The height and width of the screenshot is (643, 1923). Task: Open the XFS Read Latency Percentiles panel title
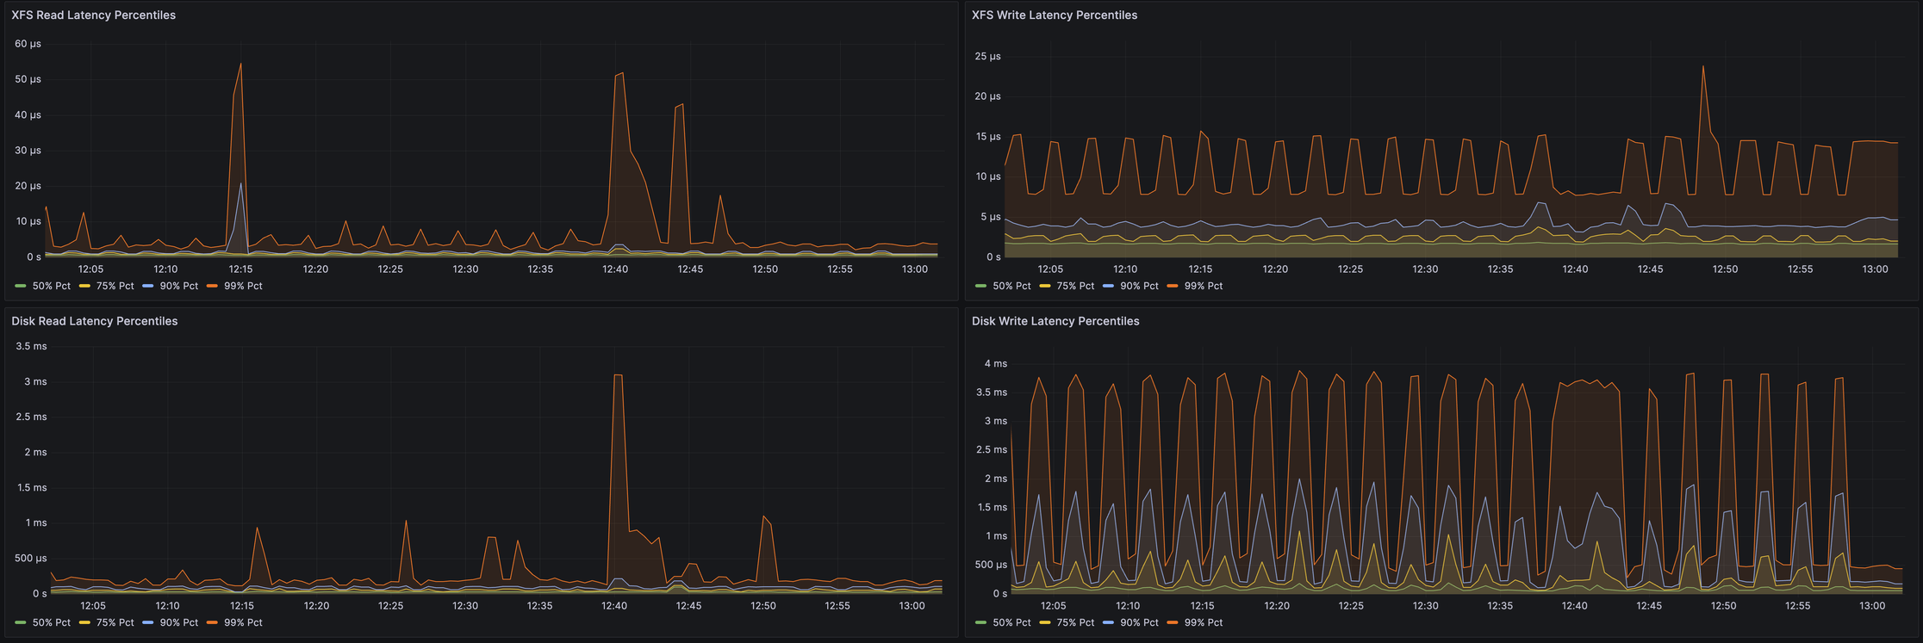tap(93, 15)
